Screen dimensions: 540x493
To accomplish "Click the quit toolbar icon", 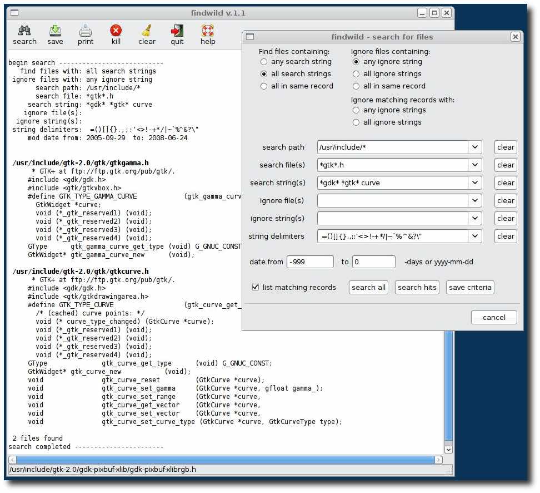I will [x=177, y=31].
